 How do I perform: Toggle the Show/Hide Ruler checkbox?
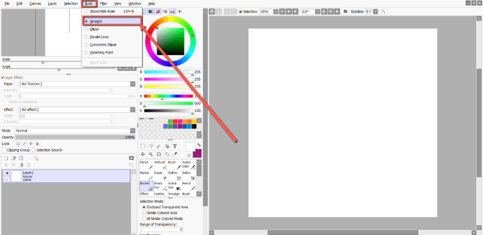click(x=86, y=11)
